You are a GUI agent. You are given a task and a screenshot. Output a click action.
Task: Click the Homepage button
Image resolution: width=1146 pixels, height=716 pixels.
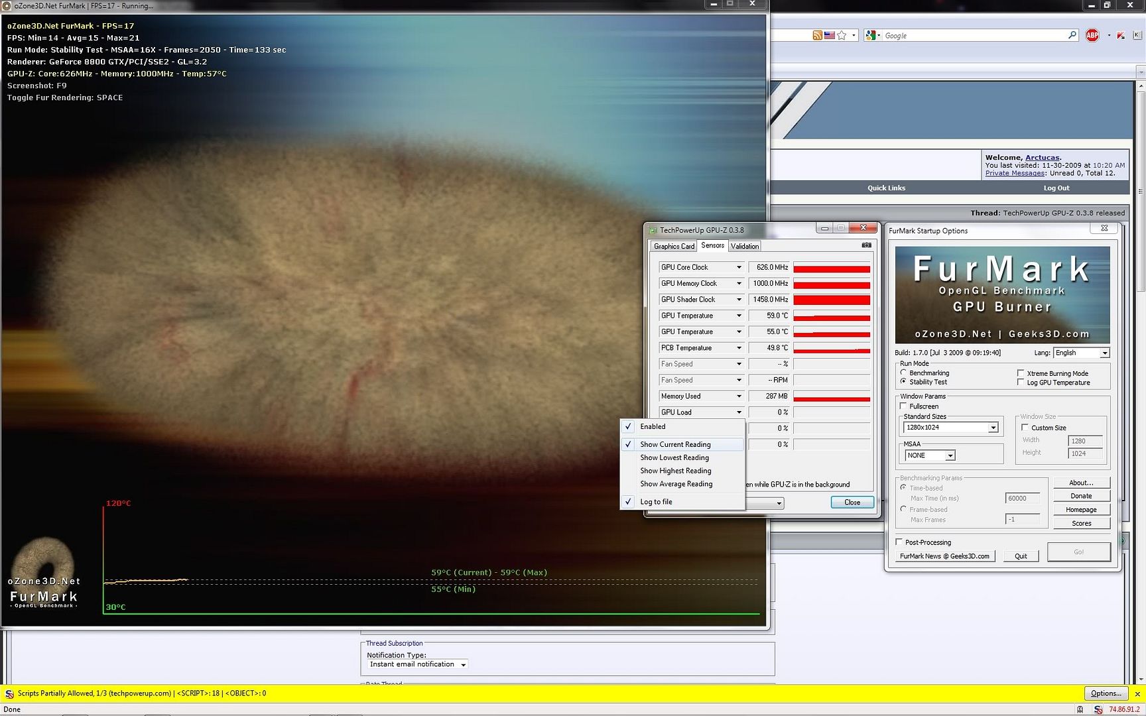click(1081, 510)
